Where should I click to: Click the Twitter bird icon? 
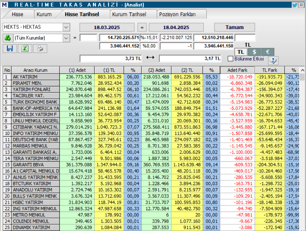point(295,5)
